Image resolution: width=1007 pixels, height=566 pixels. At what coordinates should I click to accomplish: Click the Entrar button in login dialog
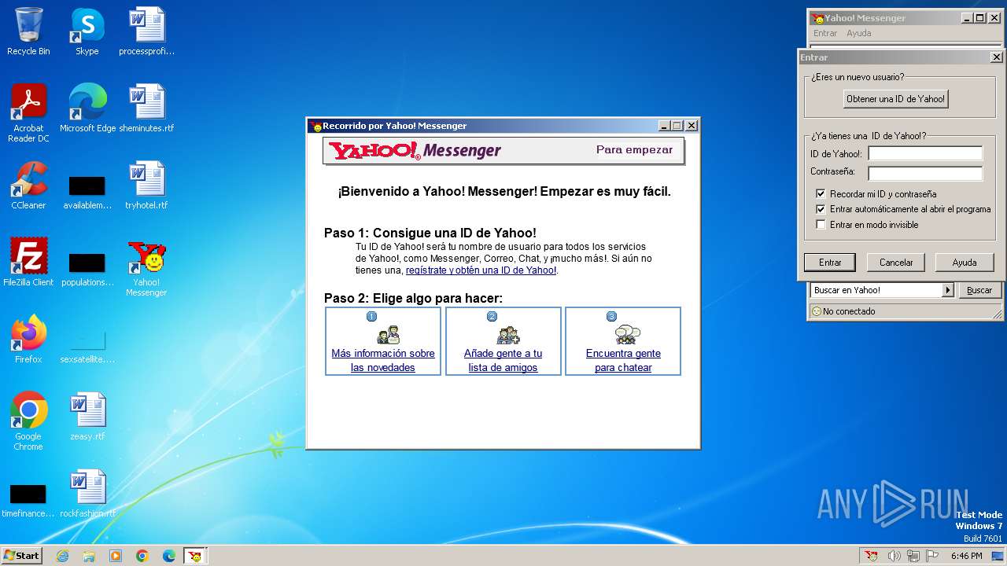(x=830, y=263)
